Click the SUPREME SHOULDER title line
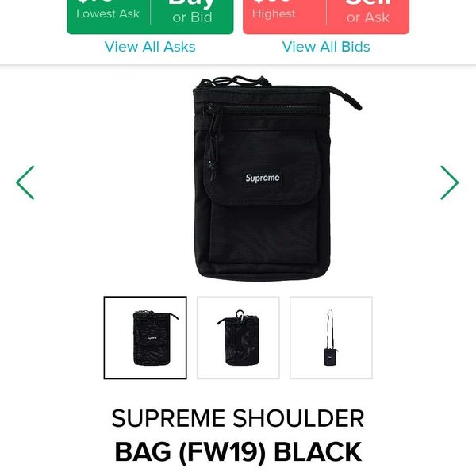This screenshot has height=476, width=476. point(238,418)
